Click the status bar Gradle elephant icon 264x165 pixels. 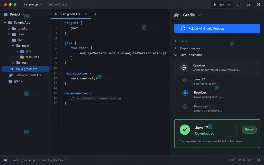click(5, 160)
